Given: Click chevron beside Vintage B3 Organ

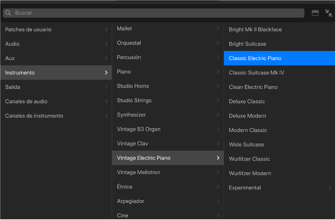Looking at the screenshot, I should (218, 129).
